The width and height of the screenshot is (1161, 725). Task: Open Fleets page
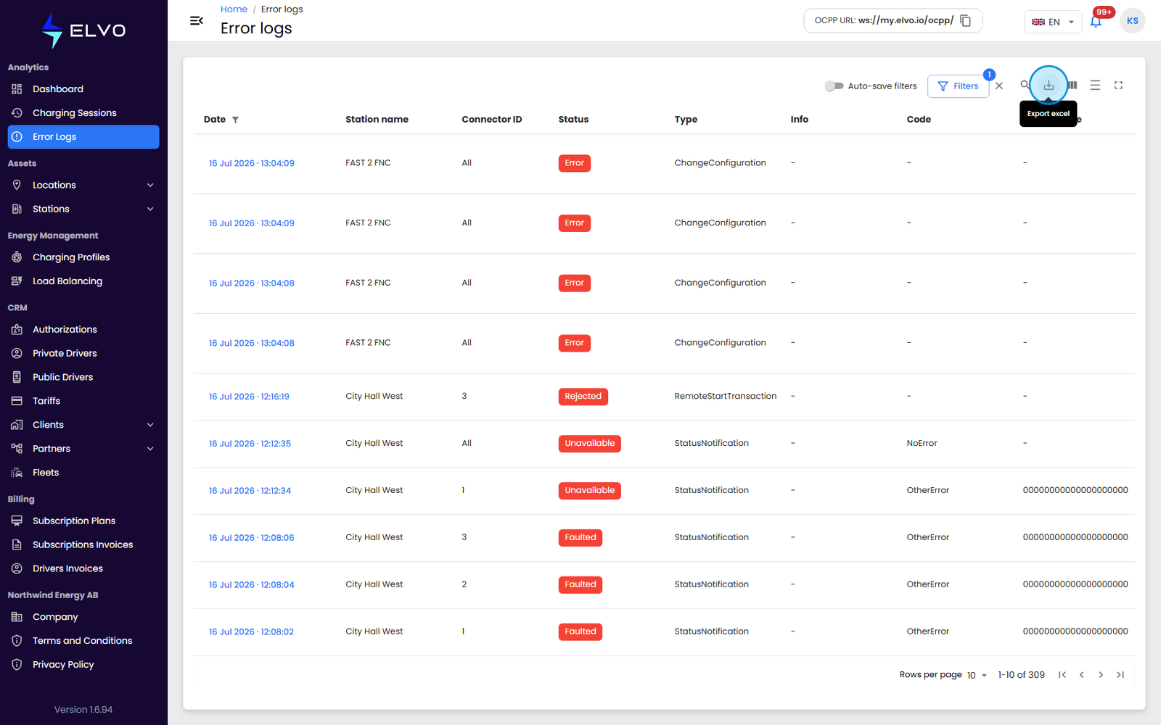pos(83,473)
